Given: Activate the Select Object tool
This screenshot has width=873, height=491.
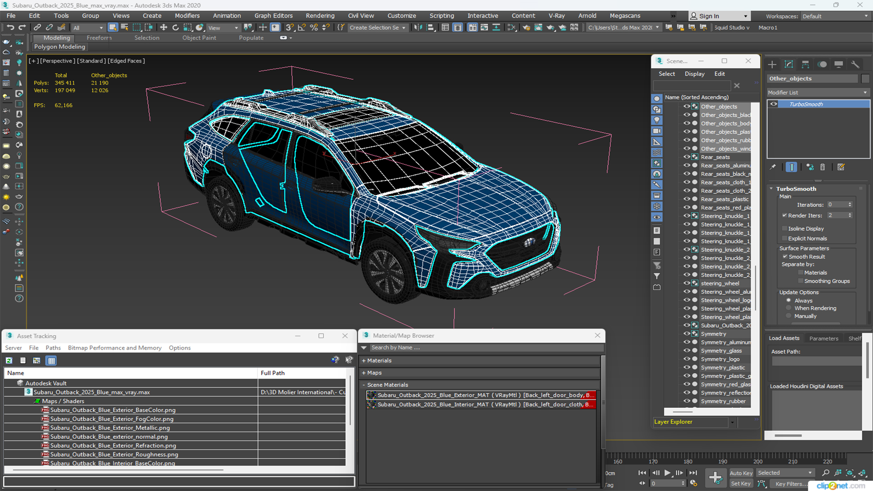Looking at the screenshot, I should click(x=113, y=27).
